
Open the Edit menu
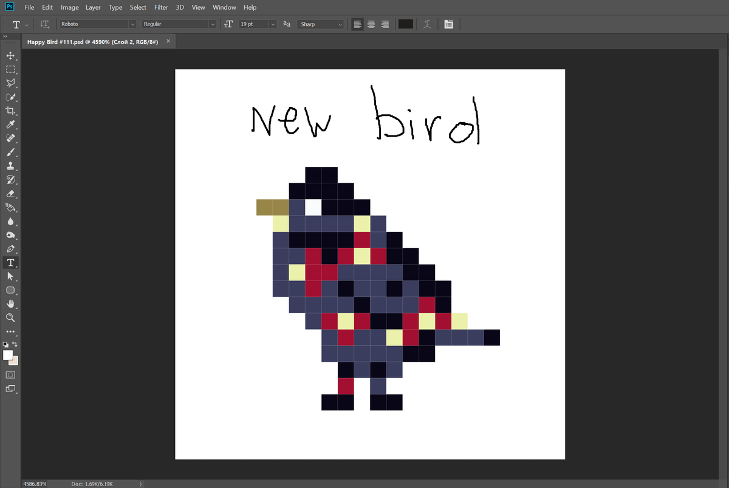click(x=47, y=7)
